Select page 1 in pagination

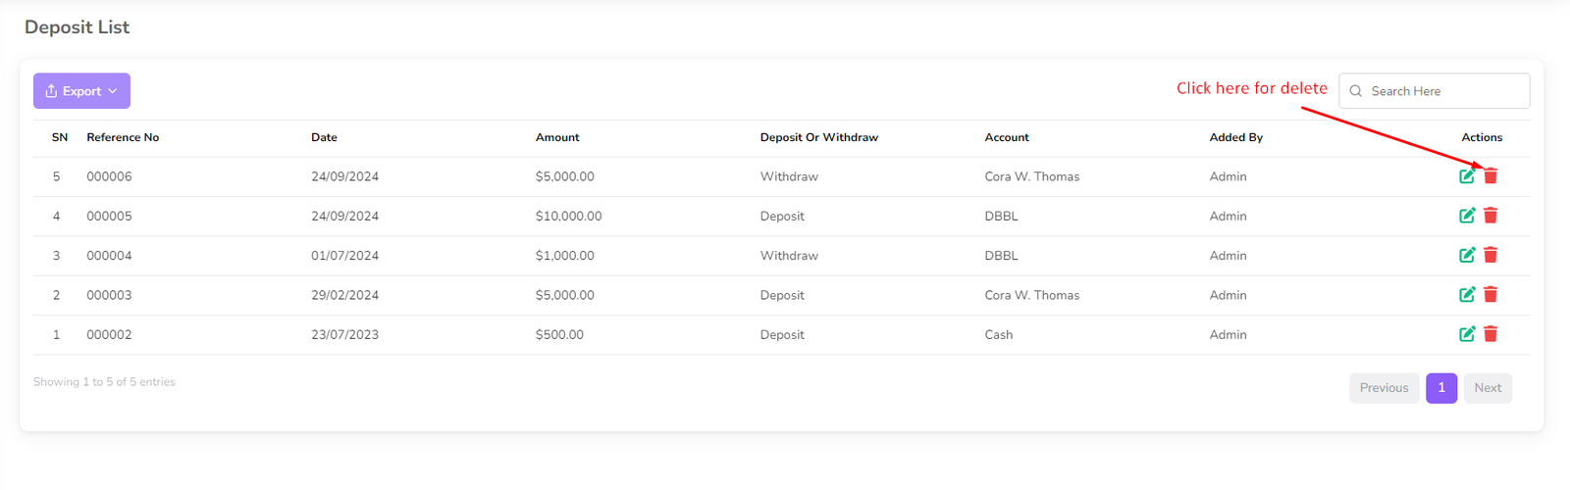click(x=1440, y=388)
